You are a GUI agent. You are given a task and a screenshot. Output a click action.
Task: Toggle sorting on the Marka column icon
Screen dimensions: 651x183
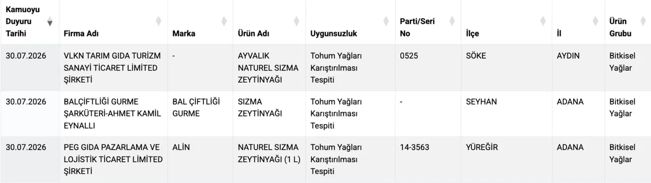click(x=224, y=21)
